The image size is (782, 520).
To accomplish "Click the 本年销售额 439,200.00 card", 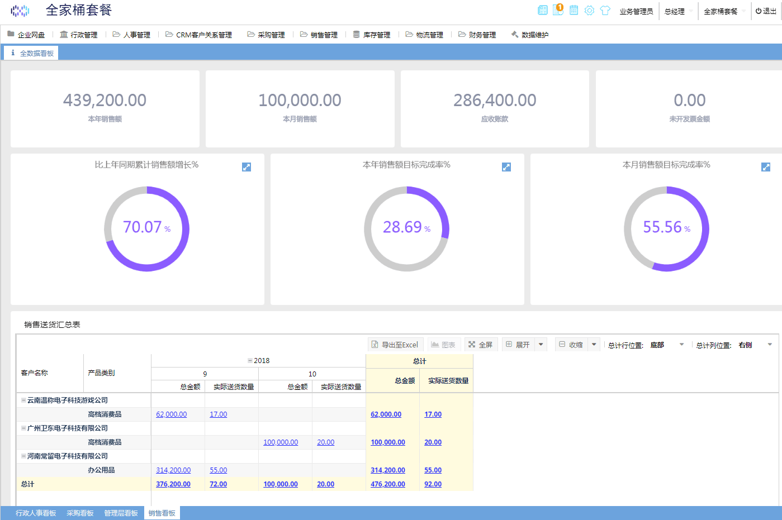I will (x=105, y=109).
